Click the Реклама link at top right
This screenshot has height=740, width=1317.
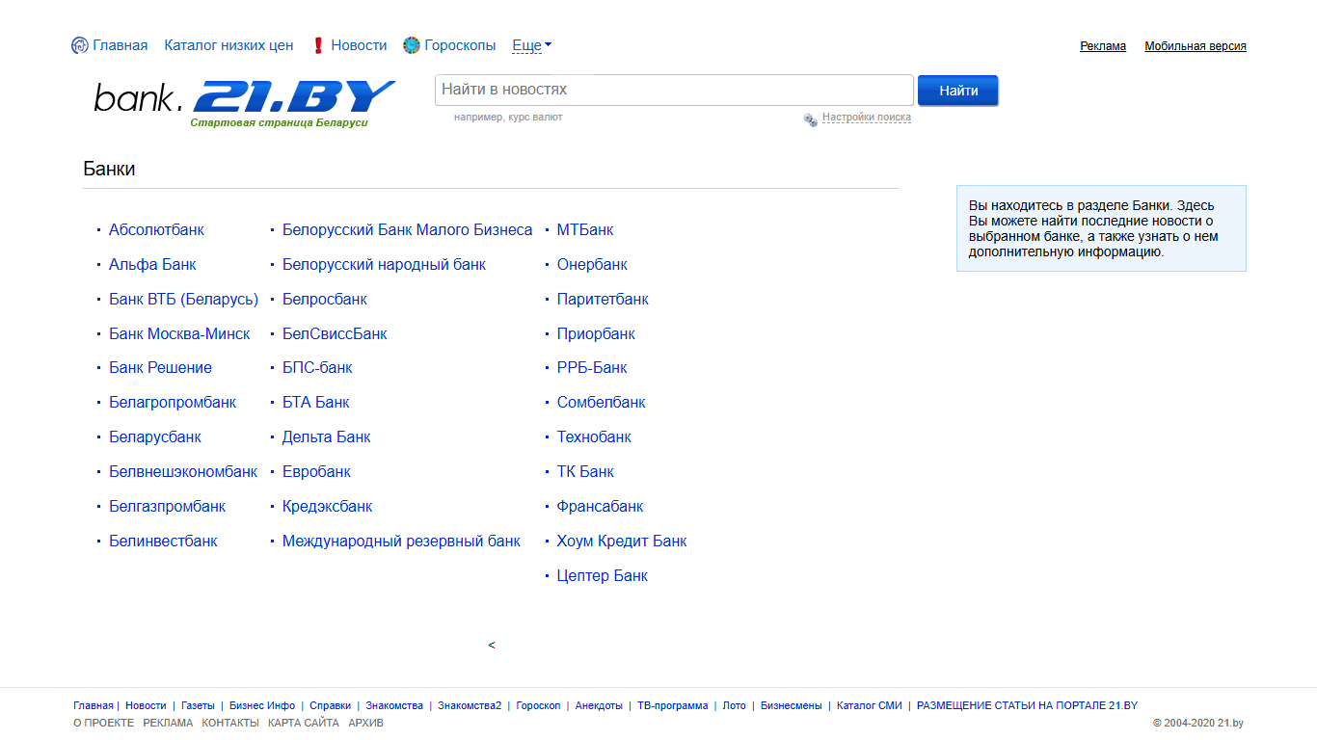[x=1103, y=46]
